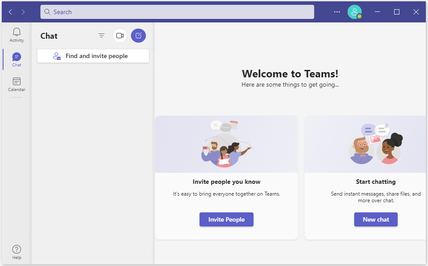Image resolution: width=428 pixels, height=266 pixels.
Task: Click the Search input field
Action: coord(177,12)
